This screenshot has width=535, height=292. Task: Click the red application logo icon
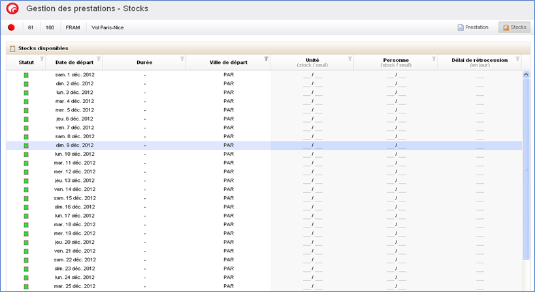click(x=12, y=9)
